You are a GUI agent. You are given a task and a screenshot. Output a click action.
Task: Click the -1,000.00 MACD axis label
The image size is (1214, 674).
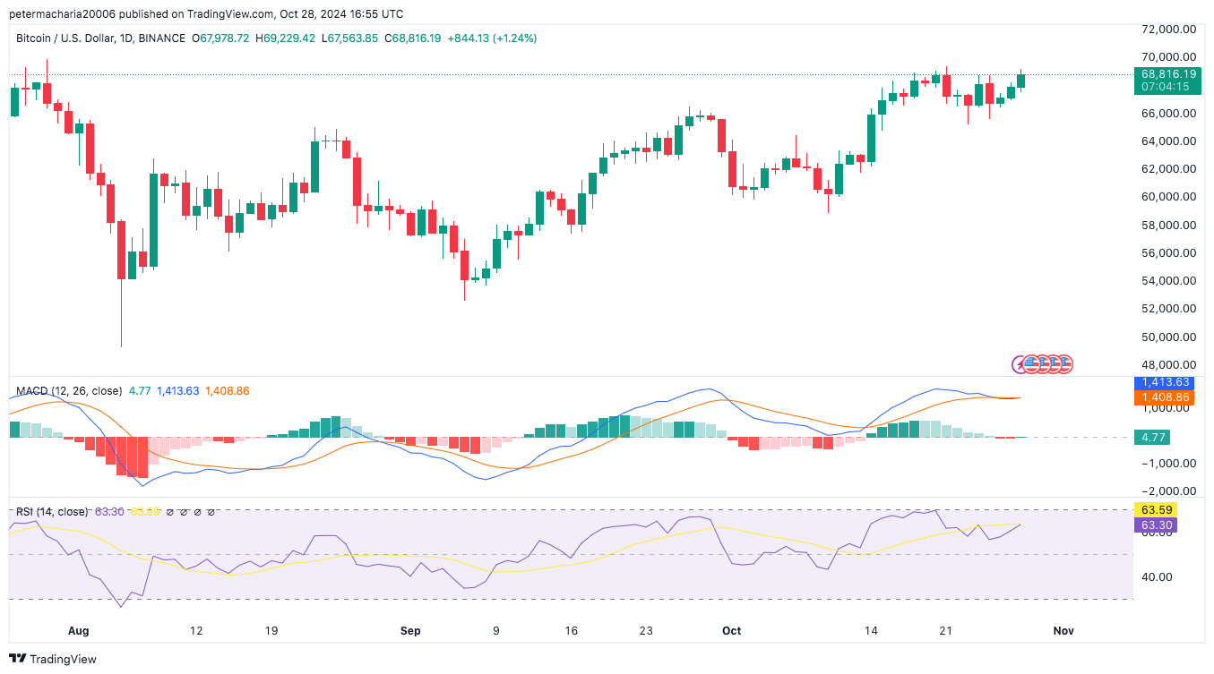(1169, 464)
